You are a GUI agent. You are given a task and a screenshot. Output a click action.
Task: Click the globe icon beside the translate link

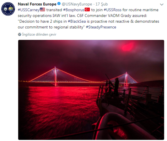point(20,34)
